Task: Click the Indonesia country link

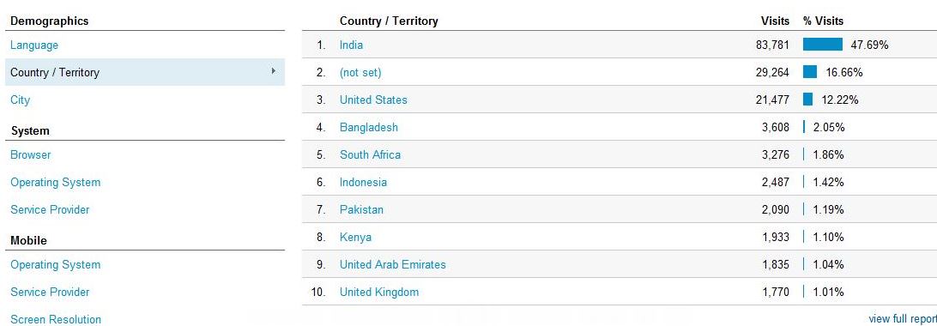Action: pos(363,183)
